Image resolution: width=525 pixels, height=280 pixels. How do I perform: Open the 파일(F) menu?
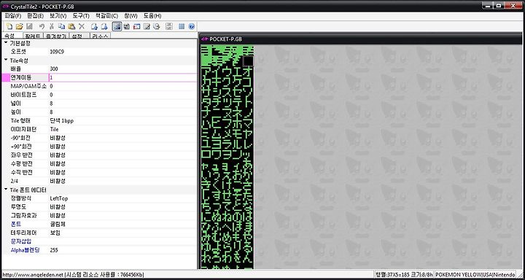click(13, 16)
